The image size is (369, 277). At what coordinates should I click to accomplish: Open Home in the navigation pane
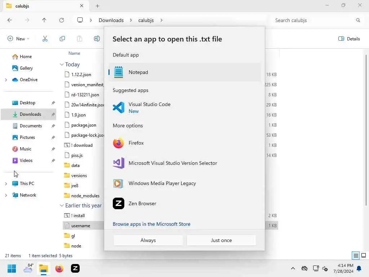pos(26,57)
